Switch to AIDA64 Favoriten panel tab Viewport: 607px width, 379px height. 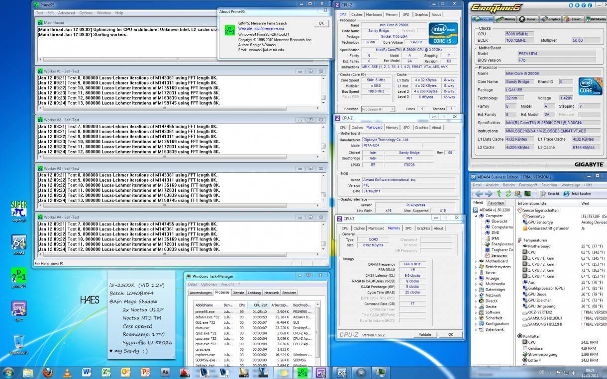(x=496, y=203)
